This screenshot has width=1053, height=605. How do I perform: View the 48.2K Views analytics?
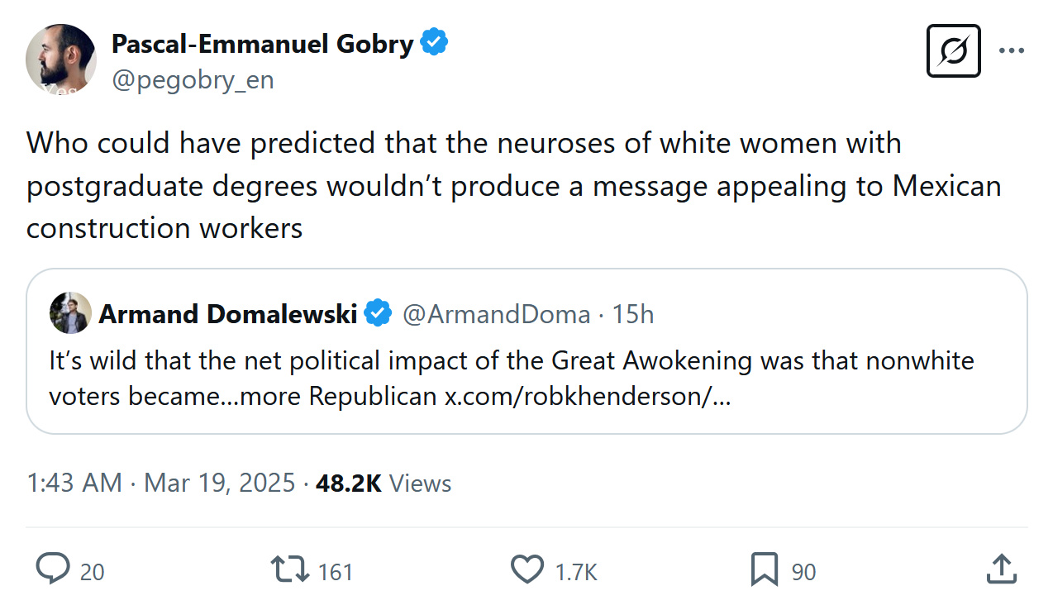(x=384, y=483)
